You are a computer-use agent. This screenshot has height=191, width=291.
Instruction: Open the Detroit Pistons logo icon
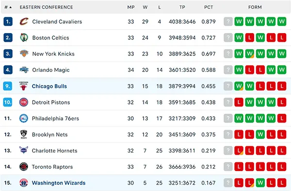(24, 102)
